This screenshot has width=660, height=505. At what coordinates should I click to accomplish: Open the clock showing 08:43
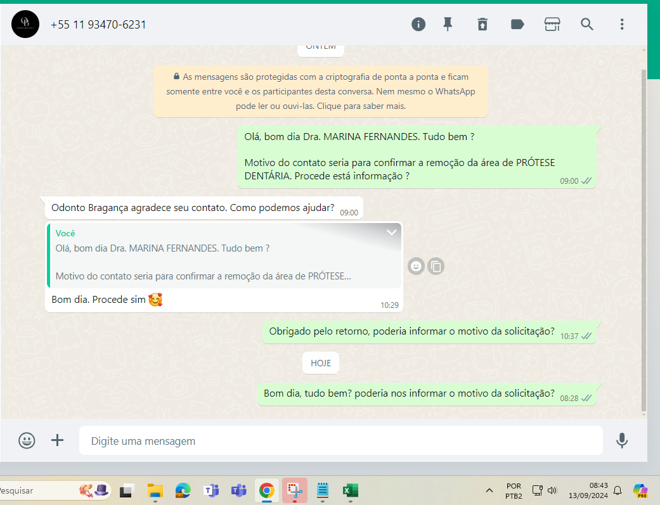point(588,490)
